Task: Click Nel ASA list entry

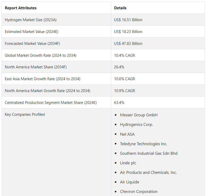Action: pyautogui.click(x=127, y=134)
